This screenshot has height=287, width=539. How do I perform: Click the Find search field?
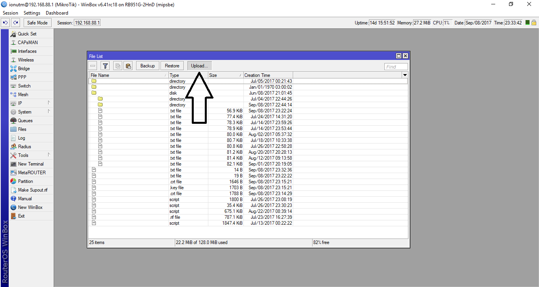point(396,67)
